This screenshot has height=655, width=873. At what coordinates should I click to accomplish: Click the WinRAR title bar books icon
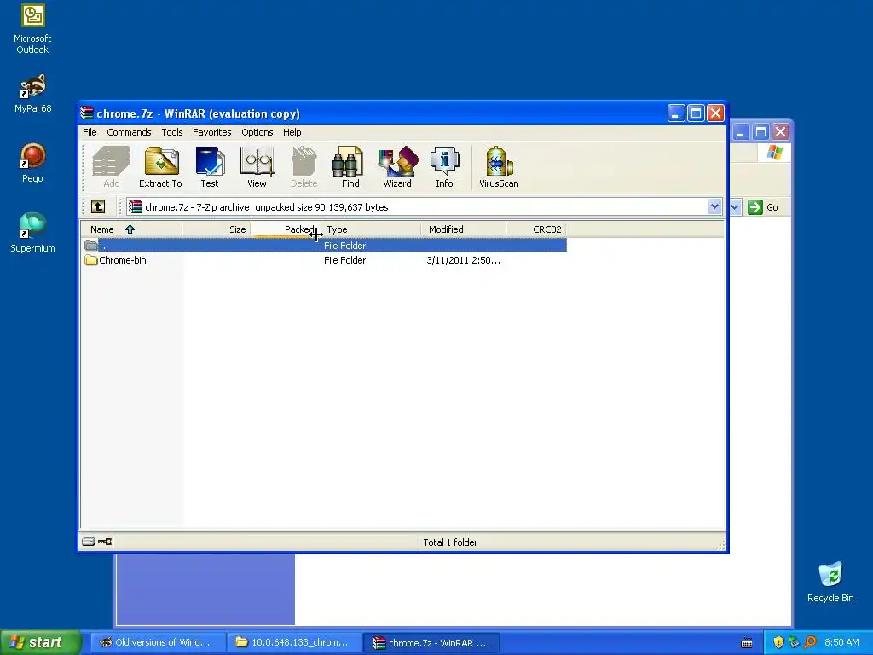(x=87, y=113)
